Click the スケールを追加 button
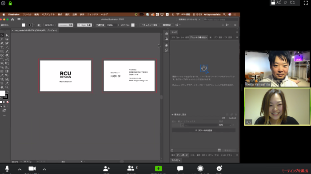Viewport: 311px width, 174px height. (203, 130)
